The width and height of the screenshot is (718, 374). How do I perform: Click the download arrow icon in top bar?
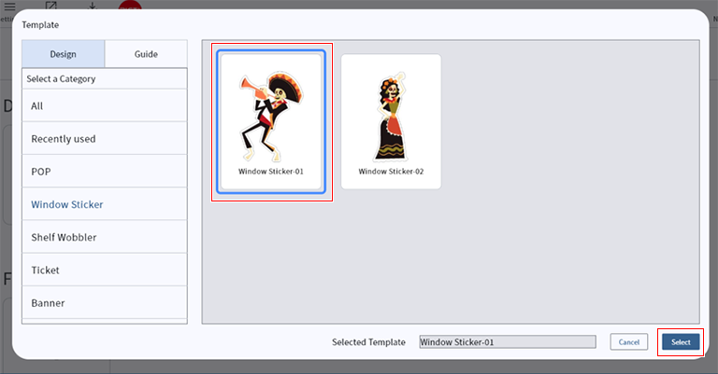(x=92, y=5)
